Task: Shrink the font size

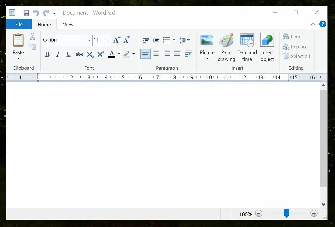Action: [x=127, y=40]
